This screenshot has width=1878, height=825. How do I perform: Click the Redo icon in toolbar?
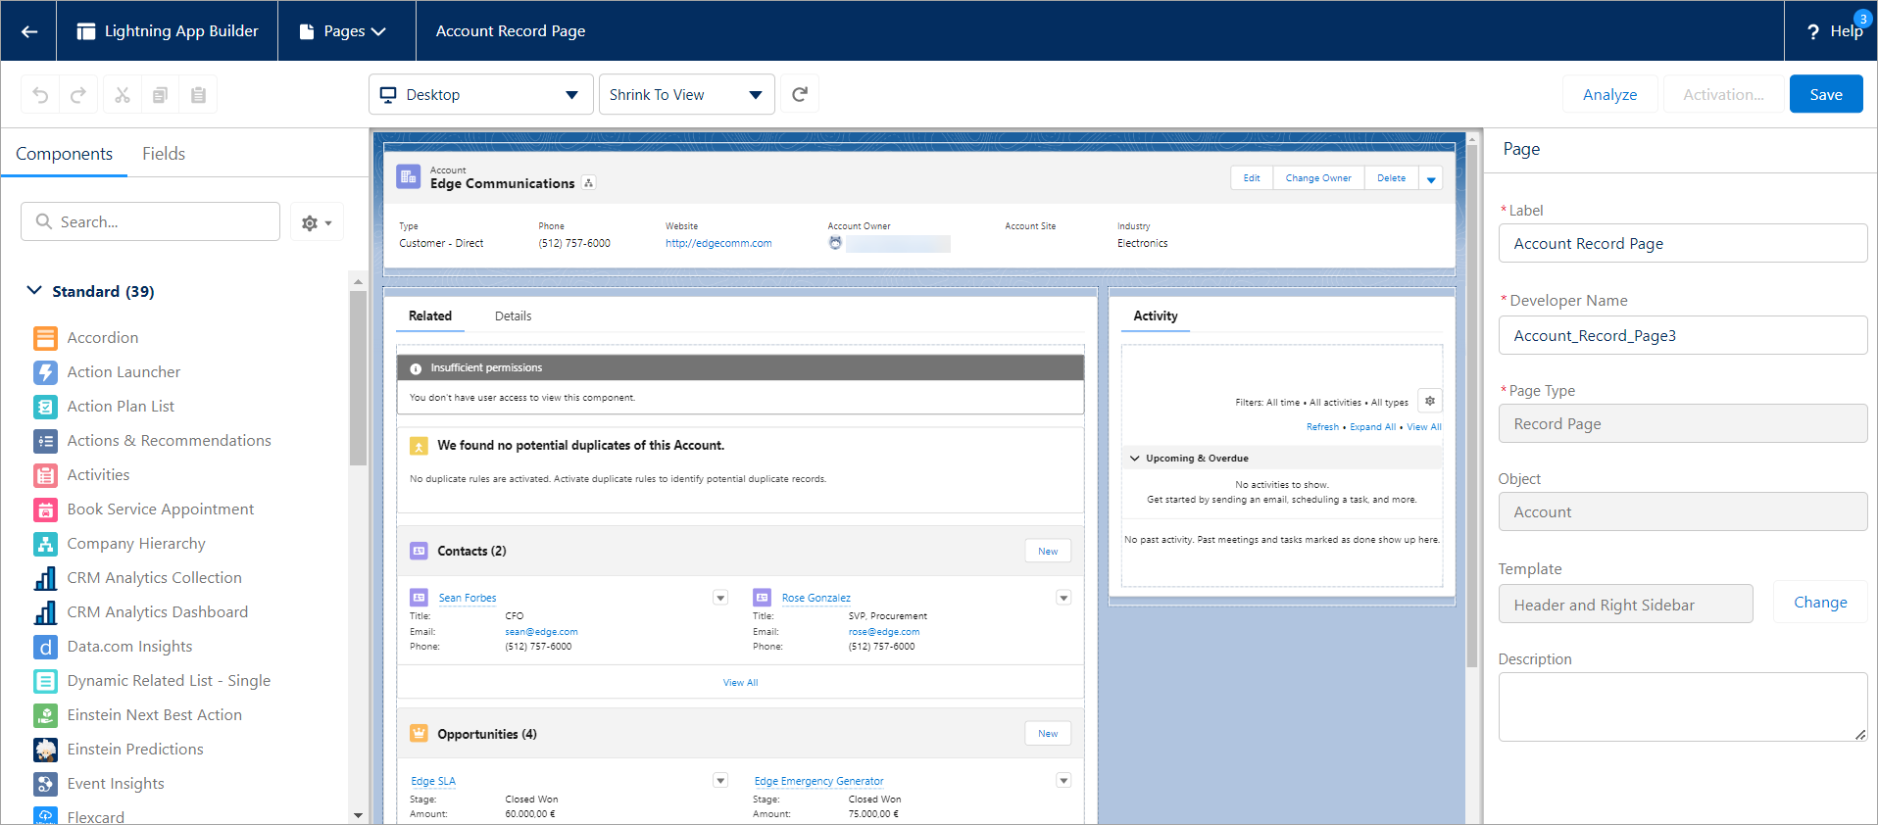pos(78,95)
